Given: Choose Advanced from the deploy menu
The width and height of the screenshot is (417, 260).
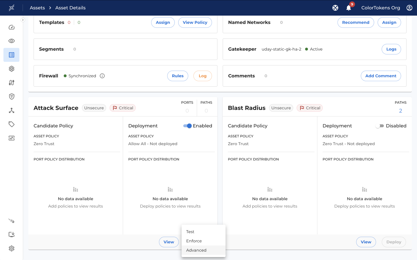Looking at the screenshot, I should 196,250.
